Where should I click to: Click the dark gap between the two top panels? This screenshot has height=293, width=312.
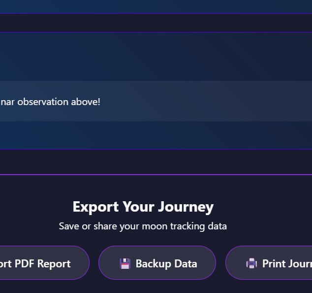148,23
